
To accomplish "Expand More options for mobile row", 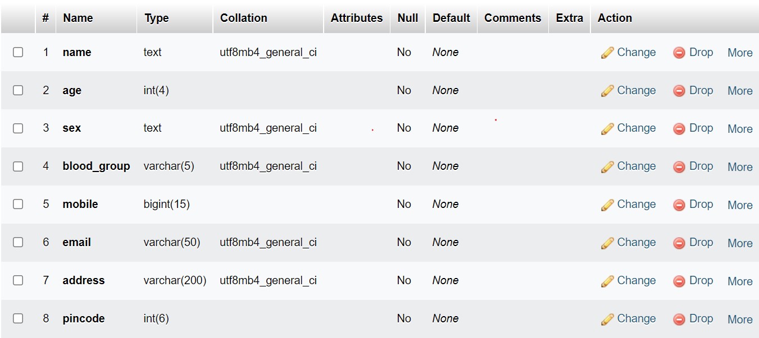I will point(739,205).
